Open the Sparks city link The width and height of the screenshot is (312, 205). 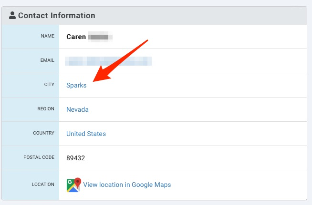[x=76, y=85]
